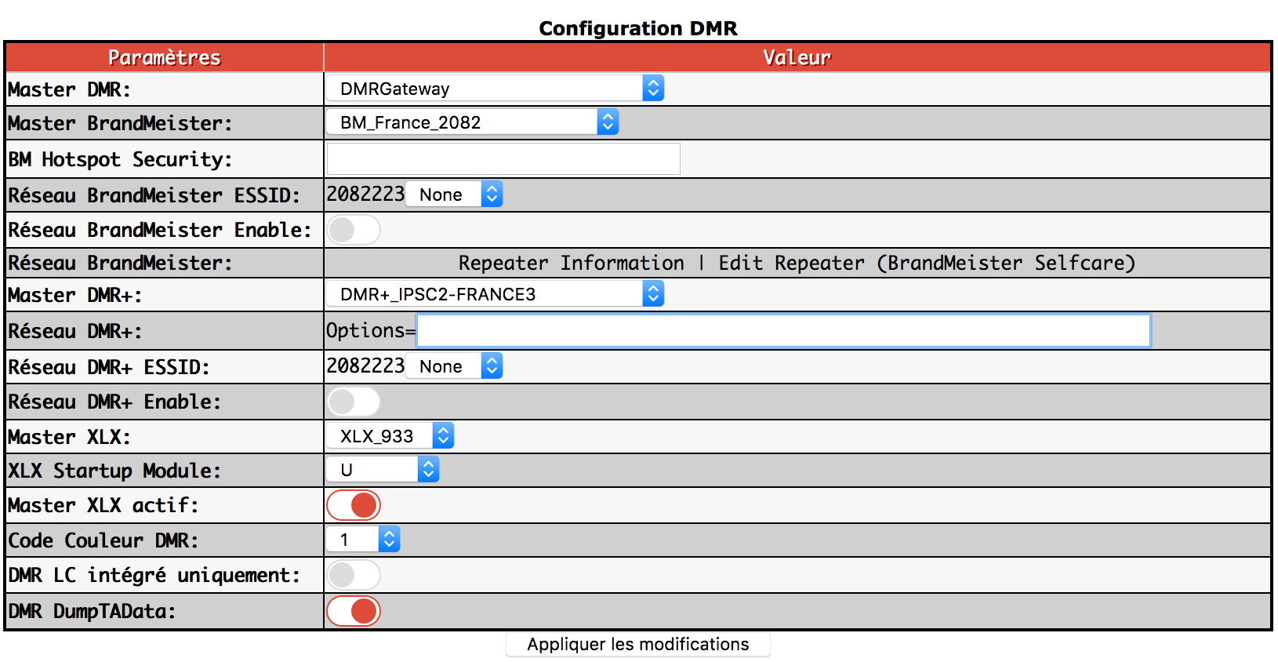Open the Réseau DMR+ ESSID None dropdown
Image resolution: width=1278 pixels, height=662 pixels.
454,366
